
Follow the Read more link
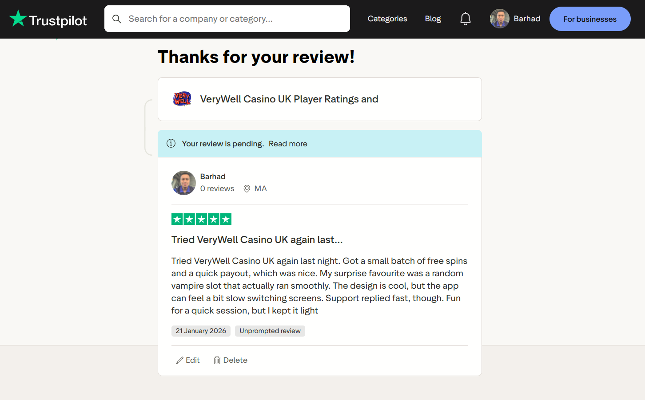click(x=288, y=144)
